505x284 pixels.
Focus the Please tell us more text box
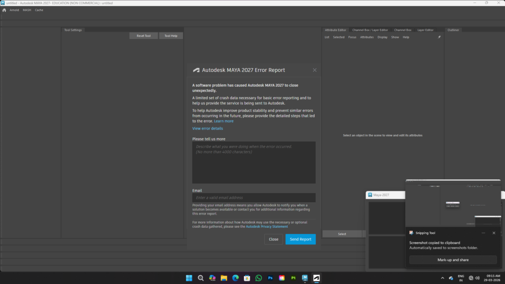[x=254, y=163]
